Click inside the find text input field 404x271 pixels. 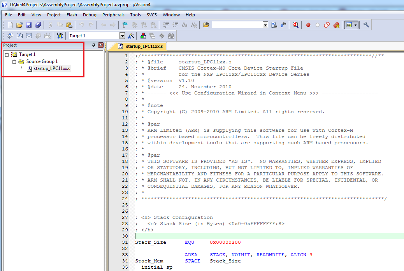[237, 25]
